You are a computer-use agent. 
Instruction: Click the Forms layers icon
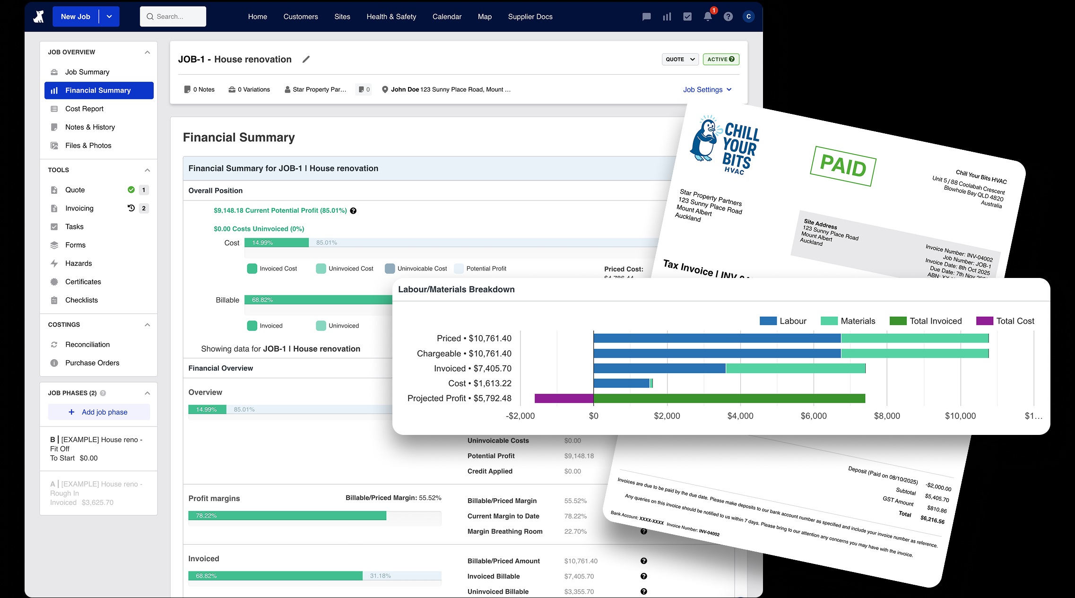point(54,245)
